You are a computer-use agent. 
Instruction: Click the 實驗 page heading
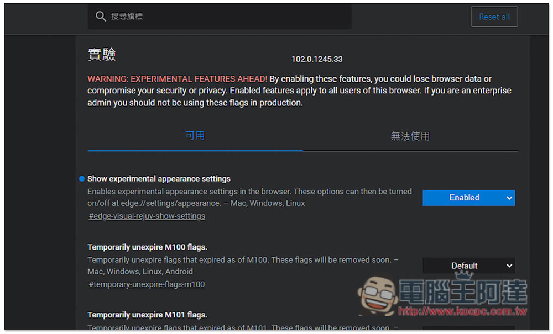[x=102, y=55]
